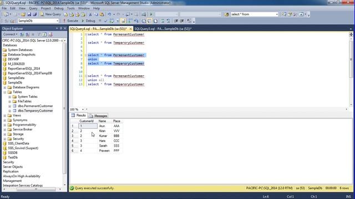Close the Object Explorer panel

(65, 28)
